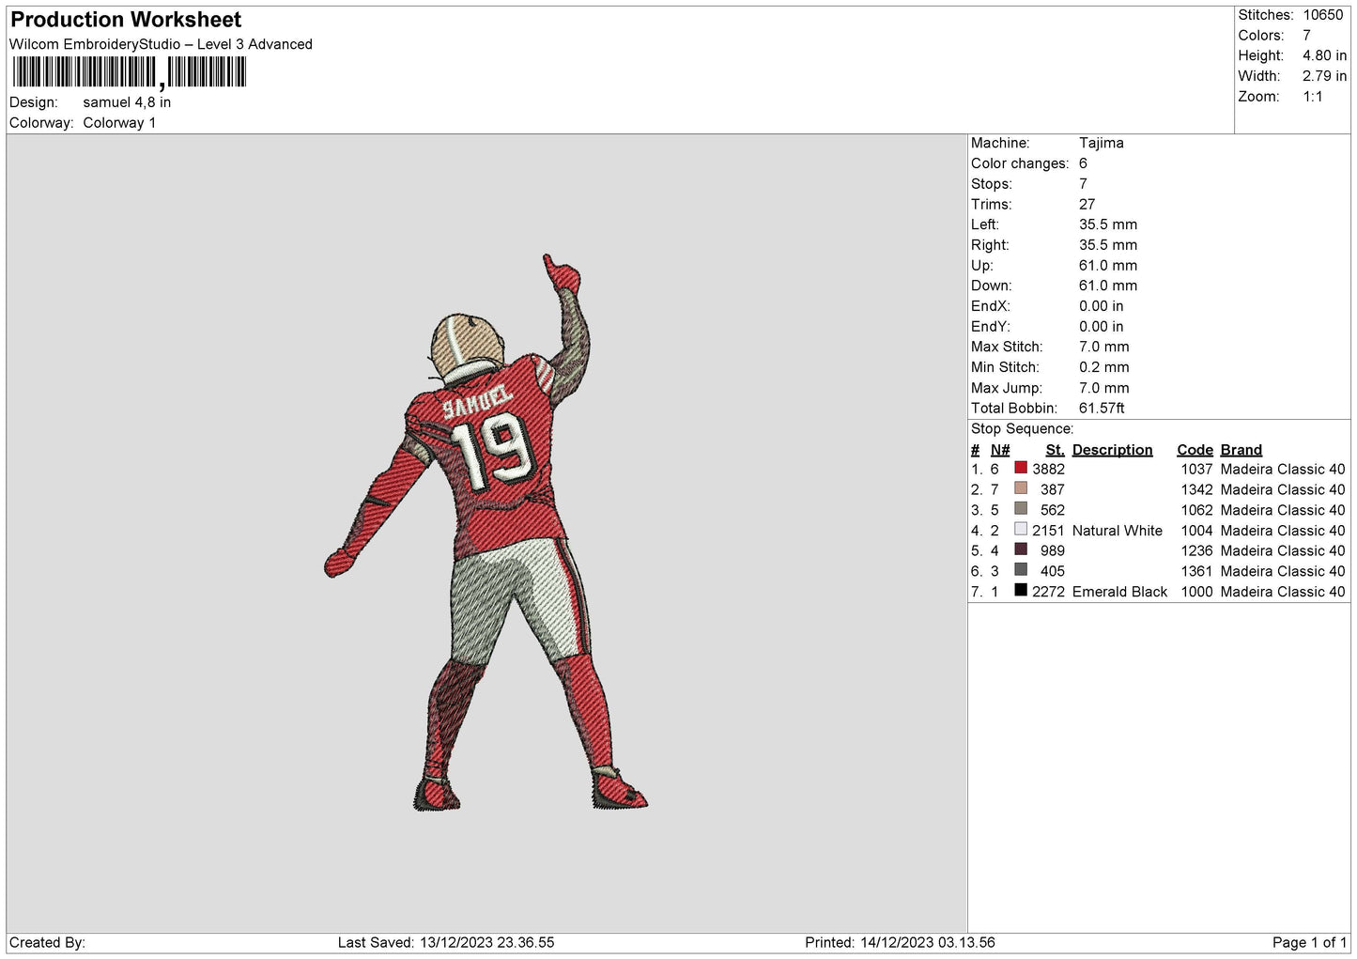Screen dimensions: 1357x959
Task: Click the 'St.' column header
Action: pos(1055,450)
